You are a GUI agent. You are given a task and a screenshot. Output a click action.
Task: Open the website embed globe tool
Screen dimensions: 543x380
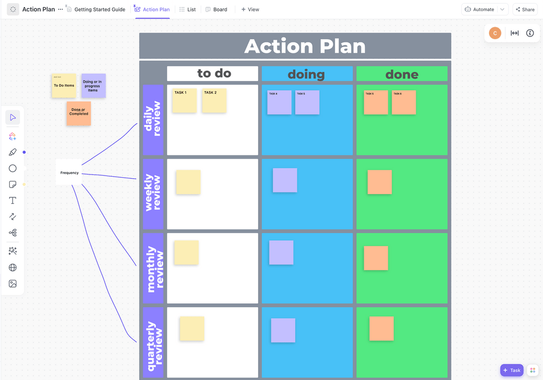pyautogui.click(x=13, y=267)
